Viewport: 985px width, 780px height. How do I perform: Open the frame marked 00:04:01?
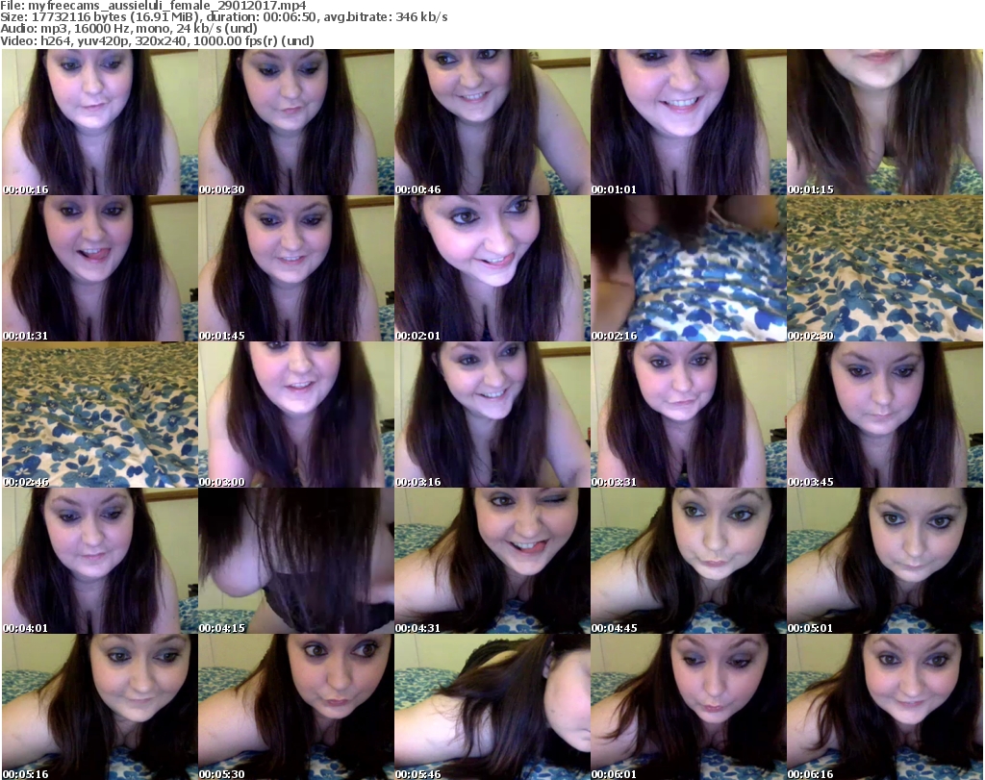tap(99, 561)
